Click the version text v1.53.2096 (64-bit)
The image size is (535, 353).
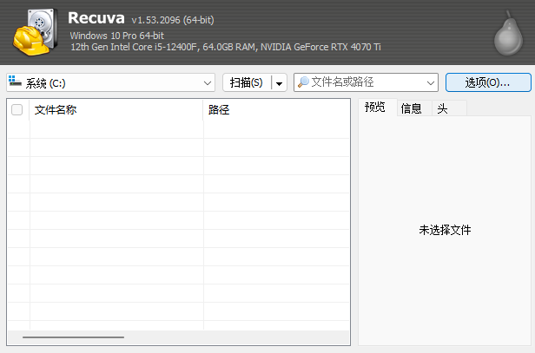(173, 20)
